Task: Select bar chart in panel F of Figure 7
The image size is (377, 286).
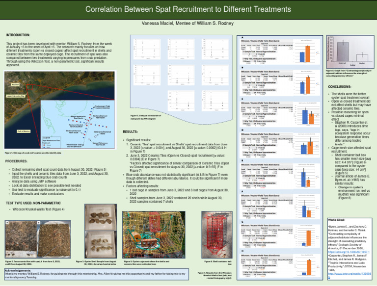Action: 306,206
